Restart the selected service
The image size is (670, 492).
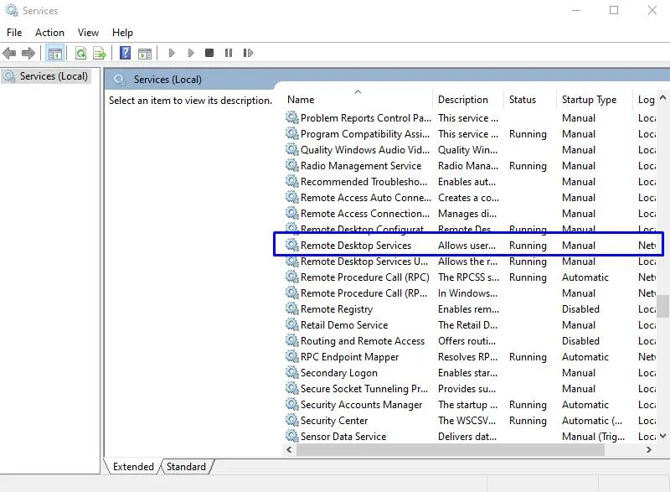pos(248,53)
